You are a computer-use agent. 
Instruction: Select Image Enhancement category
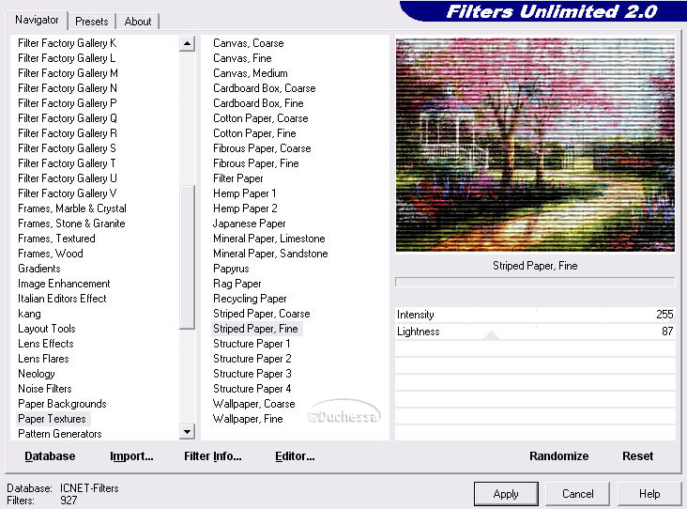64,284
